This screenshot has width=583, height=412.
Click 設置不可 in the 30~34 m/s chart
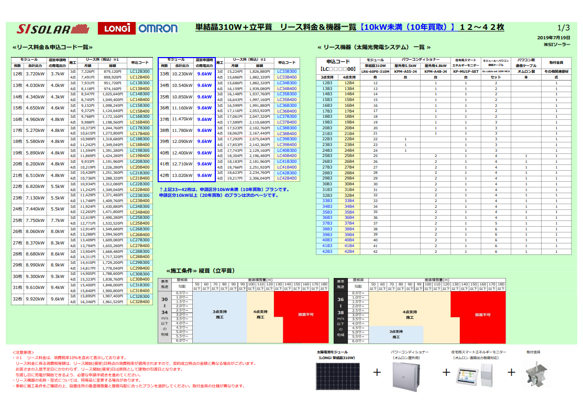[305, 314]
